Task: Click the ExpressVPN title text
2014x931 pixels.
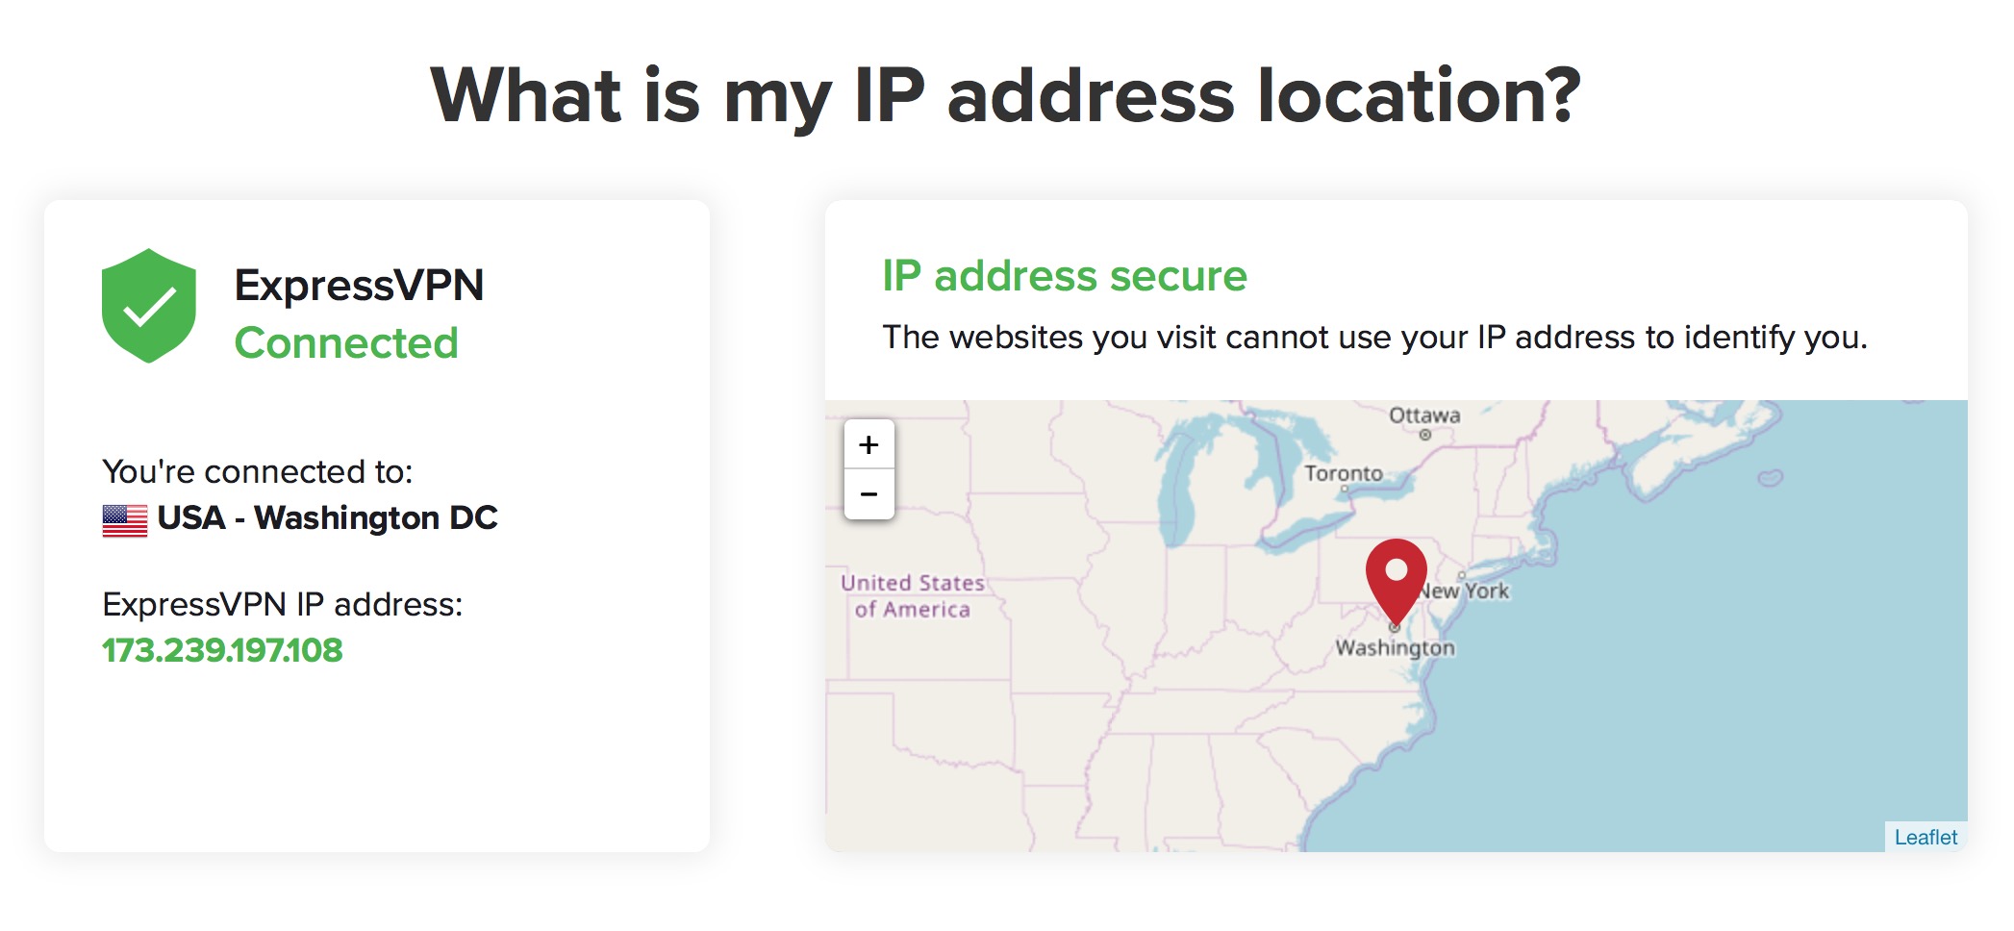Action: [x=359, y=286]
